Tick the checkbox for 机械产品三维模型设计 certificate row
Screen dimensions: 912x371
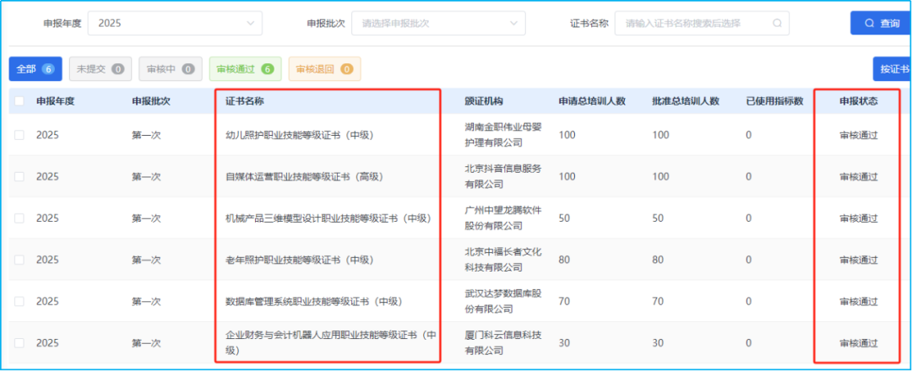[x=19, y=218]
